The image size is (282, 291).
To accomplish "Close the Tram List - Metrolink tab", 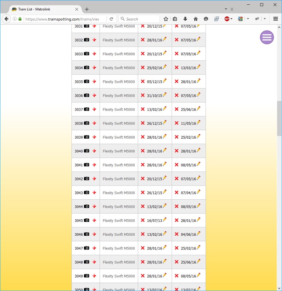I will pos(77,9).
